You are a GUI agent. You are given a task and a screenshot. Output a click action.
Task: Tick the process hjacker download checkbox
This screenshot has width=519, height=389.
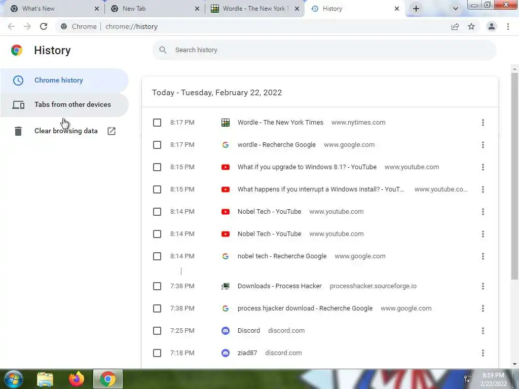[157, 308]
